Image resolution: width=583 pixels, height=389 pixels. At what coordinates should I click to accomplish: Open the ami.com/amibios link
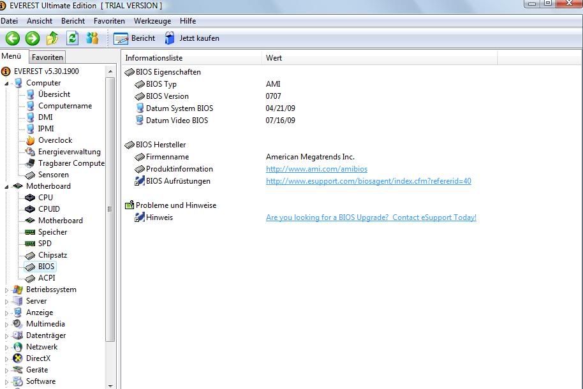[316, 169]
